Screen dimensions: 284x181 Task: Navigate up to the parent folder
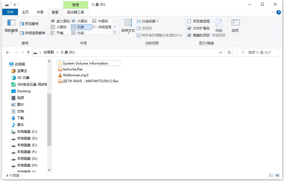pyautogui.click(x=28, y=52)
